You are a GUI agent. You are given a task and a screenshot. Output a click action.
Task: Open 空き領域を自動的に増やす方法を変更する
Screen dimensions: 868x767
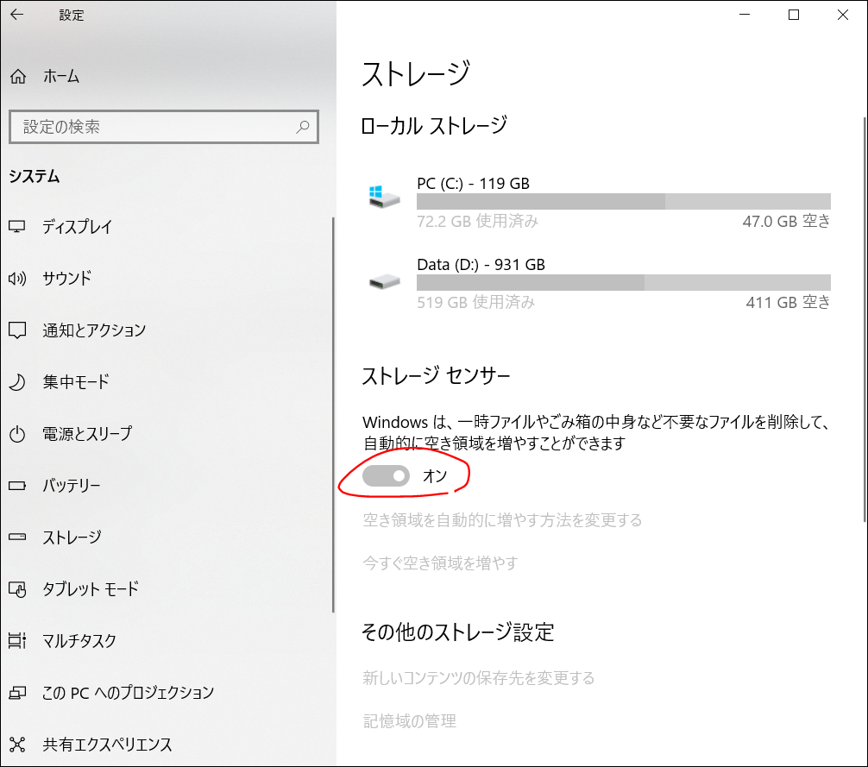click(x=500, y=520)
